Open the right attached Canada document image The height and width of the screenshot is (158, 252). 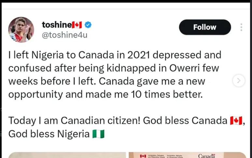[x=187, y=155]
